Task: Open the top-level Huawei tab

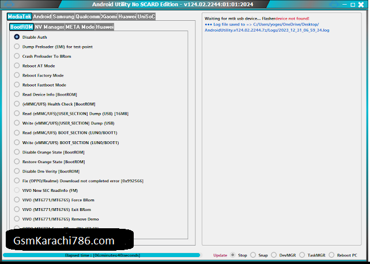Action: tap(127, 17)
